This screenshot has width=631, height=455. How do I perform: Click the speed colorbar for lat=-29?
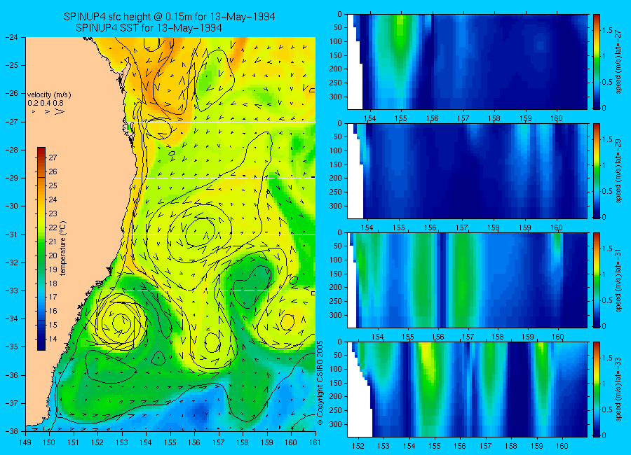597,171
